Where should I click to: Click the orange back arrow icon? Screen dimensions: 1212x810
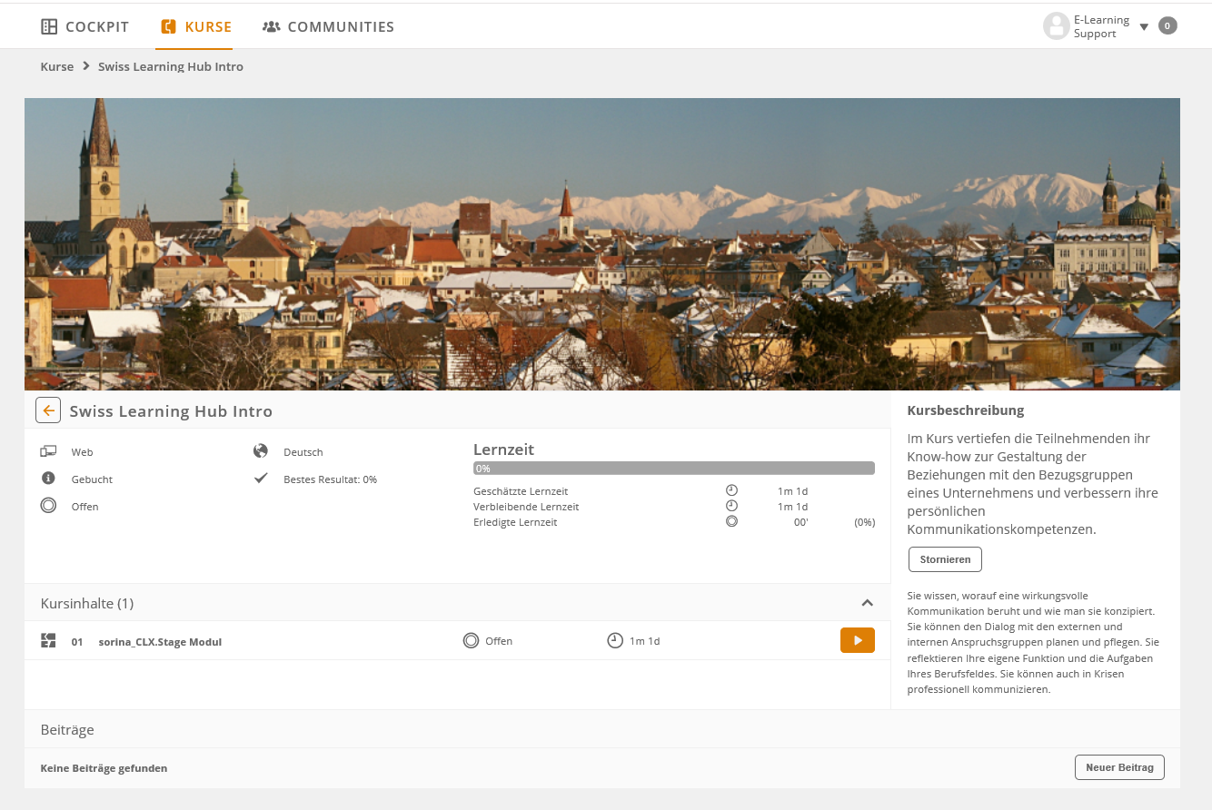48,410
